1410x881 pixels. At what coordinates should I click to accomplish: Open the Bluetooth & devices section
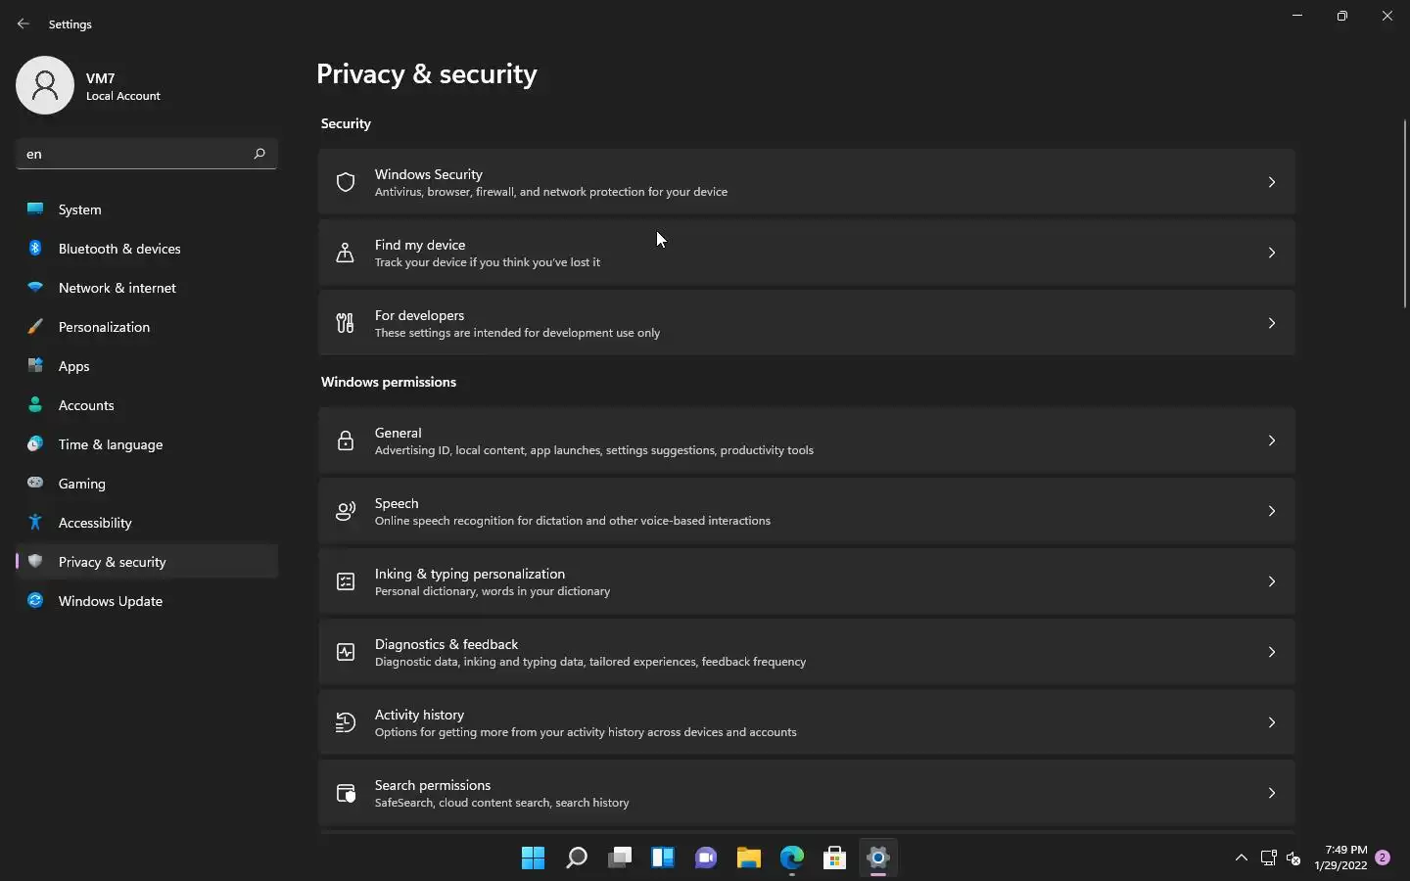[x=119, y=249]
